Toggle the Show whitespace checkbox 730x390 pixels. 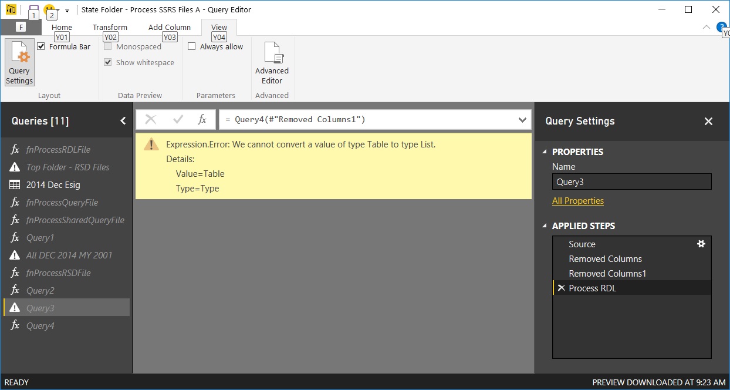click(108, 62)
